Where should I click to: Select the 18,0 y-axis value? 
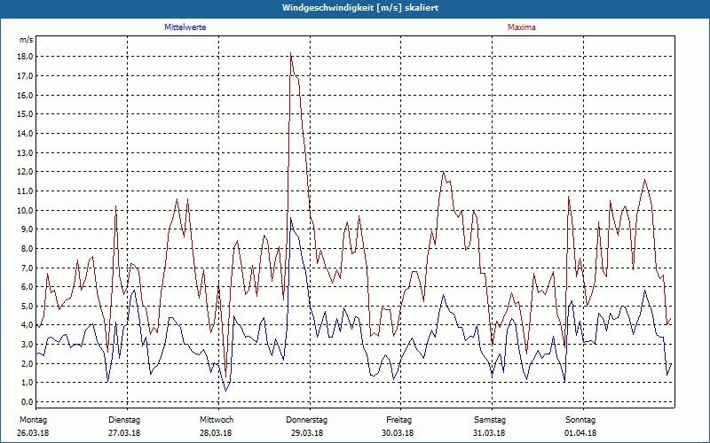pyautogui.click(x=26, y=57)
